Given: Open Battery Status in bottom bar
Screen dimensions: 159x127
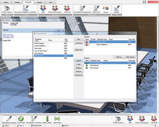Looking at the screenshot, I should point(47,120).
